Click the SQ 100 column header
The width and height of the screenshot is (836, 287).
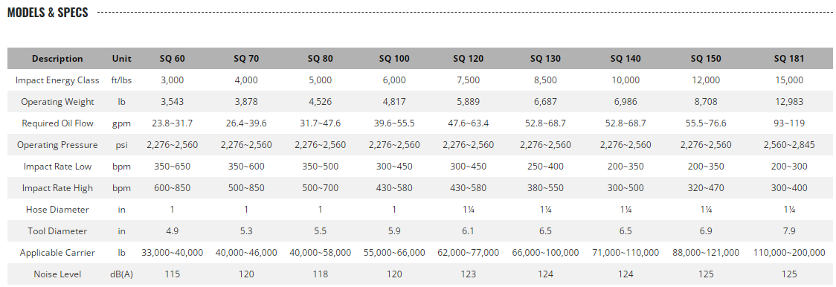pyautogui.click(x=394, y=59)
